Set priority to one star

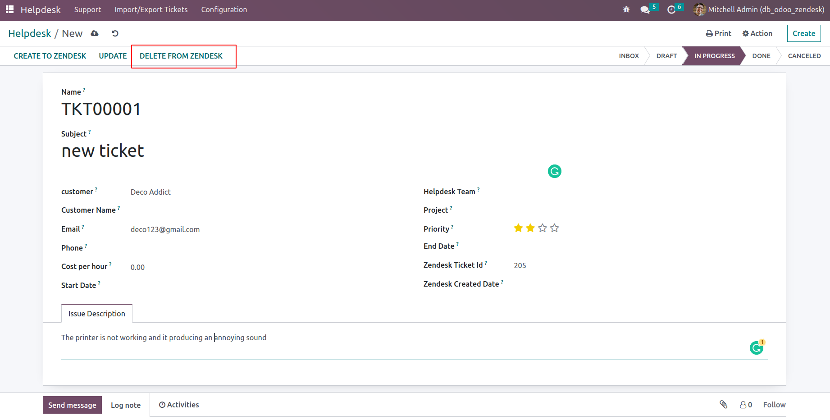tap(518, 228)
